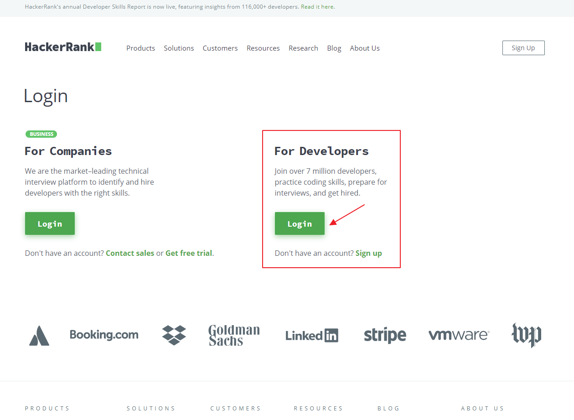
Task: Click the 'For Companies' heading
Action: click(68, 151)
